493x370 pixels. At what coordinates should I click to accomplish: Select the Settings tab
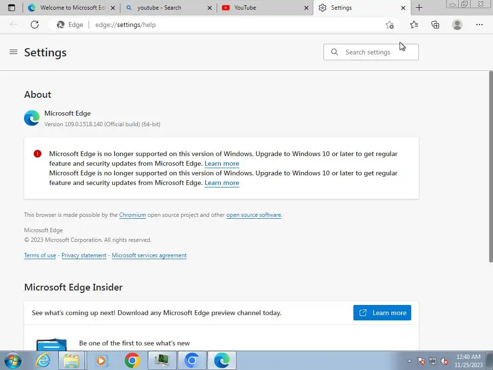click(362, 8)
